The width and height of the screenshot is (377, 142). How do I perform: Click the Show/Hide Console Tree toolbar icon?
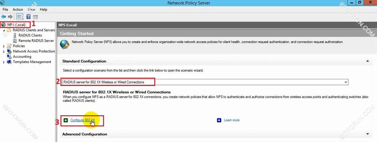click(20, 17)
